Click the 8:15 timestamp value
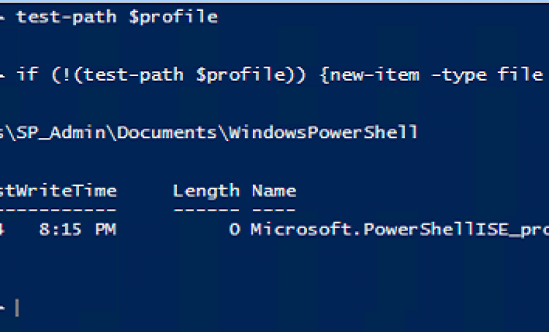This screenshot has width=549, height=332. pyautogui.click(x=61, y=229)
